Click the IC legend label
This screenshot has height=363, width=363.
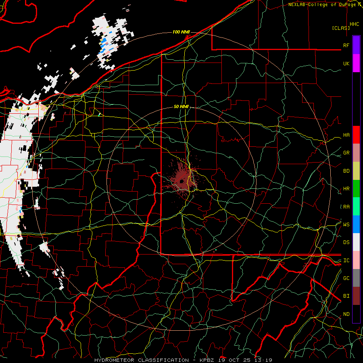pos(346,261)
